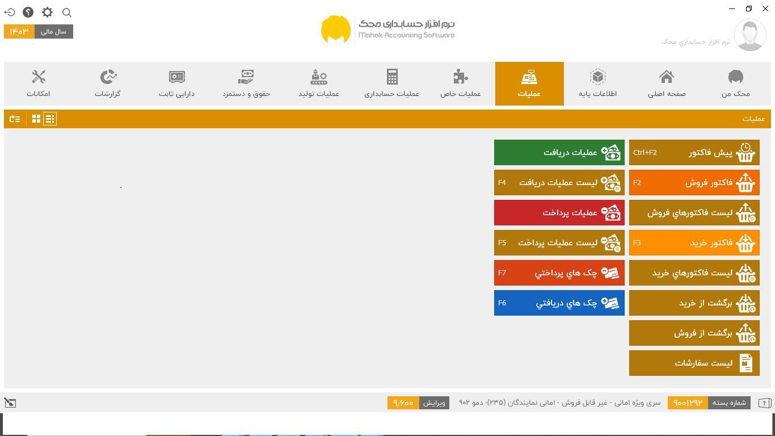
Task: Open امکانات tab
Action: 39,83
